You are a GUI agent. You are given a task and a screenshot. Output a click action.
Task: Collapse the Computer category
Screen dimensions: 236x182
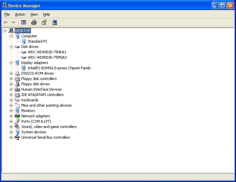tap(11, 36)
